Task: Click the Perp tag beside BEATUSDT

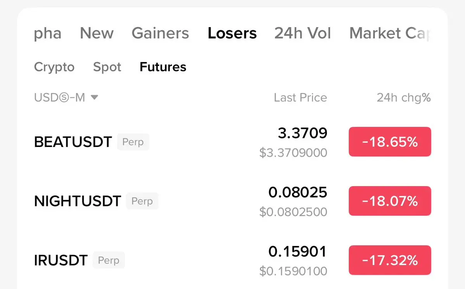Action: tap(133, 142)
